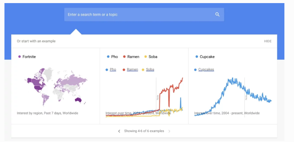Open the underlined Cupcakes link
The height and width of the screenshot is (142, 294).
[x=206, y=69]
